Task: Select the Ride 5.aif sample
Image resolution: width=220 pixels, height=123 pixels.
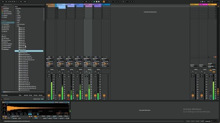Action: coord(22,35)
